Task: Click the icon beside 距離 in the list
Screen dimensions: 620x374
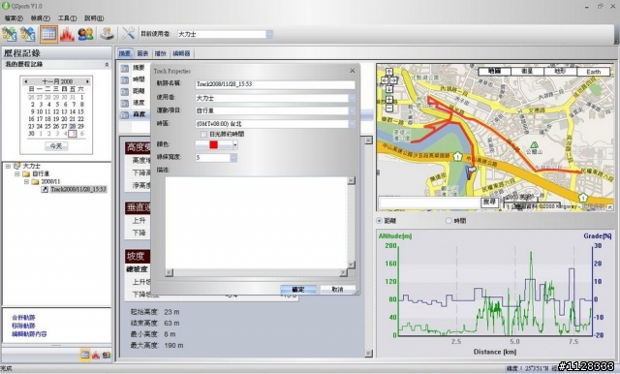Action: click(125, 92)
